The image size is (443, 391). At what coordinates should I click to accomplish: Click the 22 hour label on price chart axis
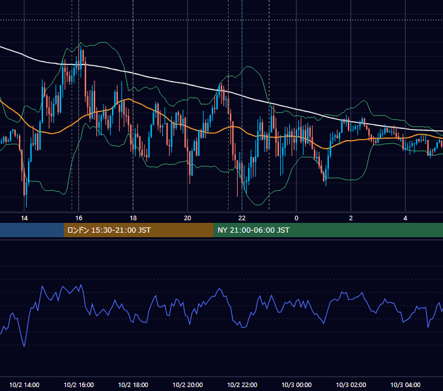coord(242,218)
